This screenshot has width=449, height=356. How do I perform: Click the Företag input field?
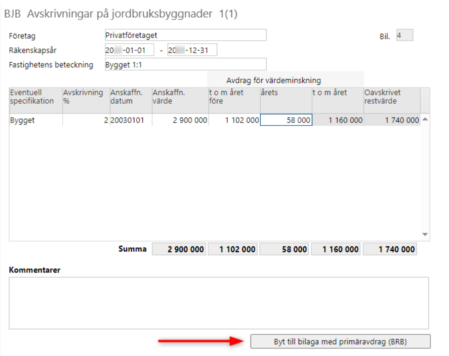coord(186,35)
